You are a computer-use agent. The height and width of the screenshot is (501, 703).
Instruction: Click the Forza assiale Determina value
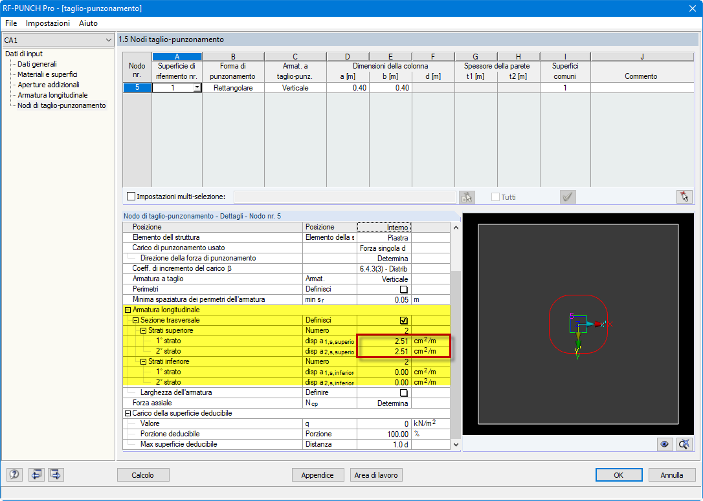(385, 403)
